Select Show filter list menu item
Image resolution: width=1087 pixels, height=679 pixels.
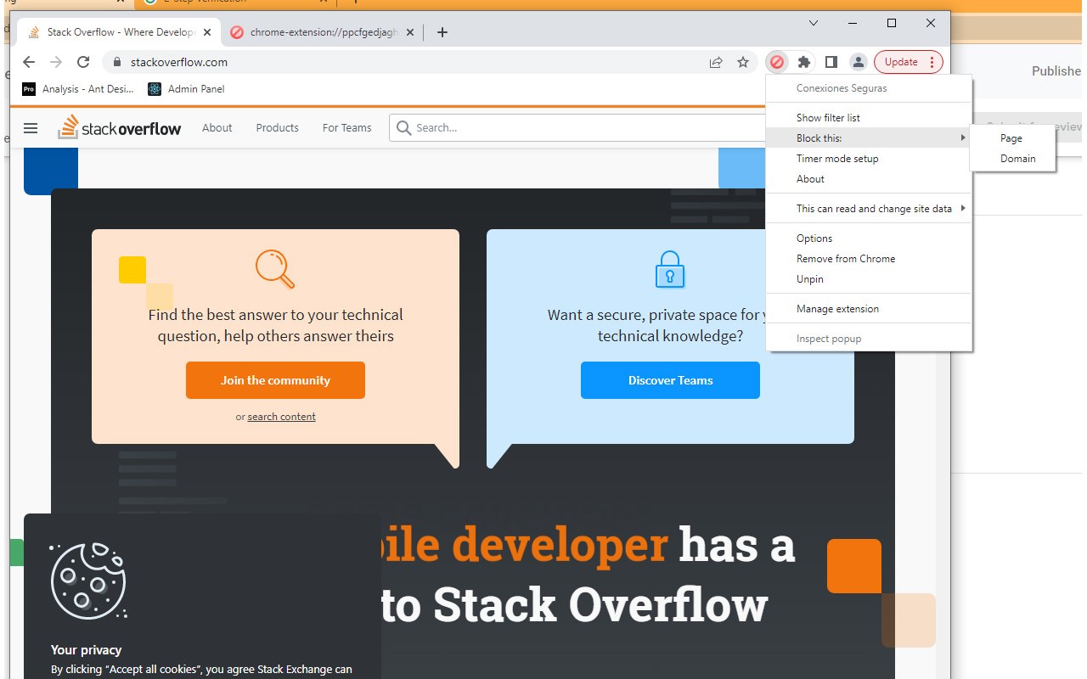pos(869,118)
